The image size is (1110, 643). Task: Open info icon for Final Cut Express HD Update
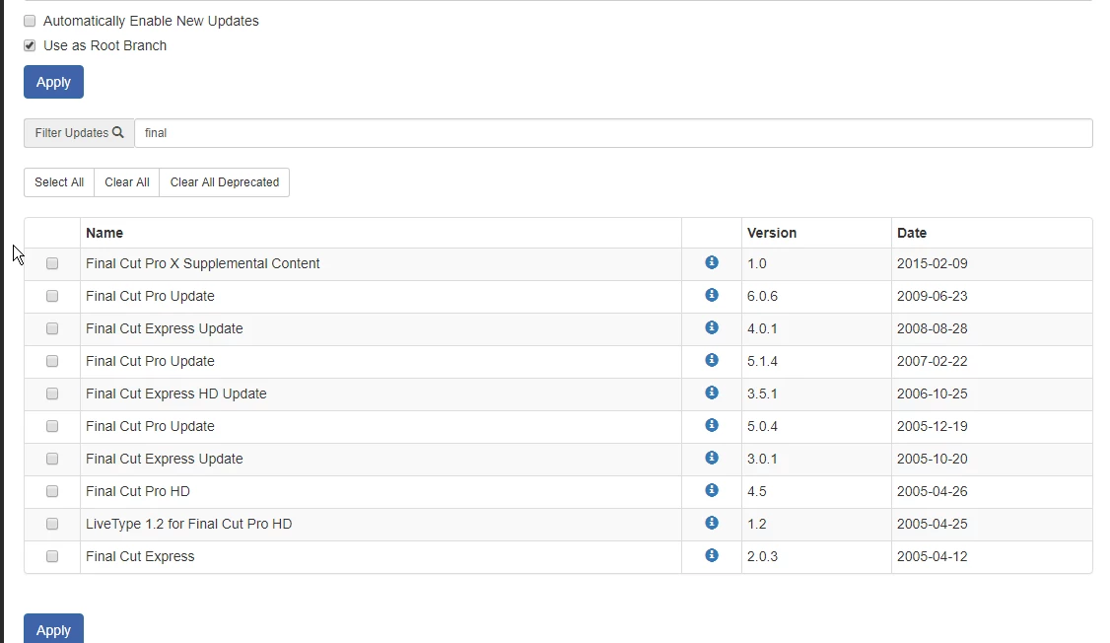pyautogui.click(x=712, y=393)
